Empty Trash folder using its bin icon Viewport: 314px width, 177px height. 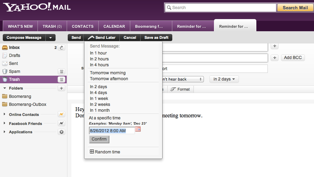(61, 79)
